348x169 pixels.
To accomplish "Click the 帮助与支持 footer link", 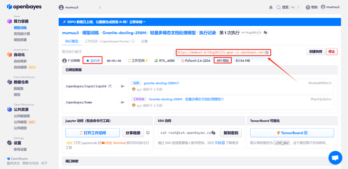I will pyautogui.click(x=30, y=163).
